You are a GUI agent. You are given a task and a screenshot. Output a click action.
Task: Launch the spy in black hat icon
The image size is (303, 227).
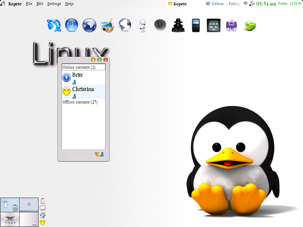pos(178,25)
